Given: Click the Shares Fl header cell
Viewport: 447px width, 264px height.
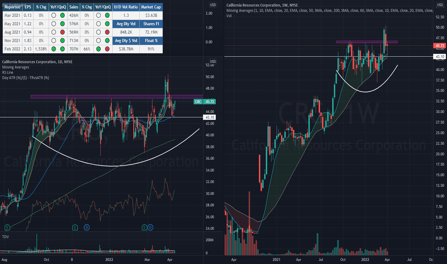Looking at the screenshot, I should [151, 24].
